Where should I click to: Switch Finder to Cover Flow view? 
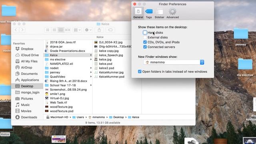pos(68,30)
